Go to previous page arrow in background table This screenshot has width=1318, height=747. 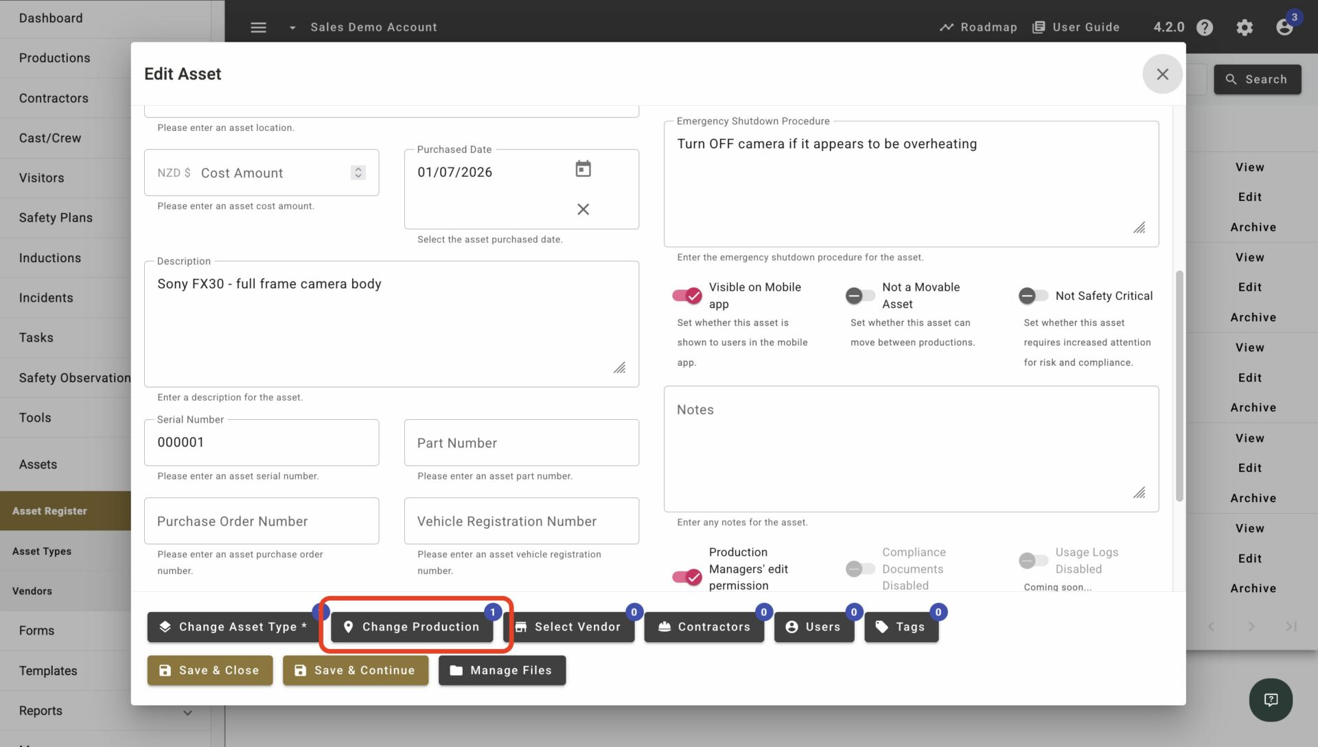[x=1211, y=626]
